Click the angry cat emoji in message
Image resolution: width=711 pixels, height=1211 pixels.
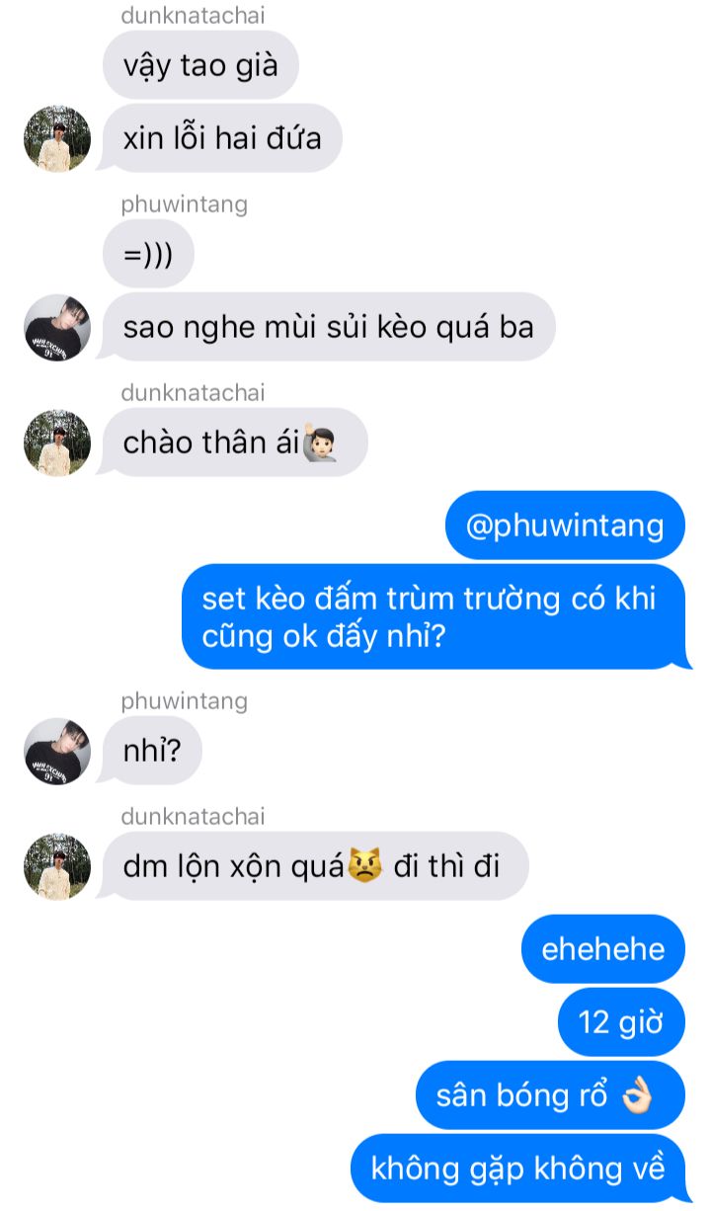click(x=365, y=867)
